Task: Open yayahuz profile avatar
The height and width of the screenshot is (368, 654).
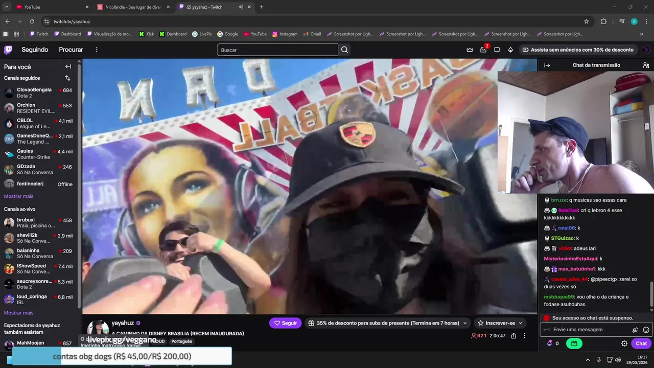Action: (98, 329)
